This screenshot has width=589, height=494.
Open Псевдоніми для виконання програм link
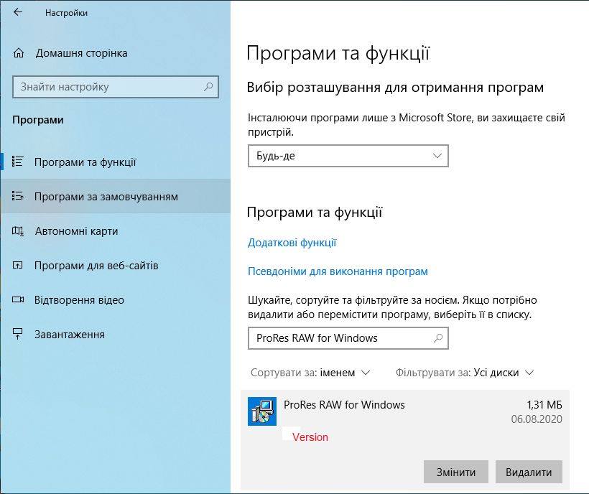[x=338, y=271]
